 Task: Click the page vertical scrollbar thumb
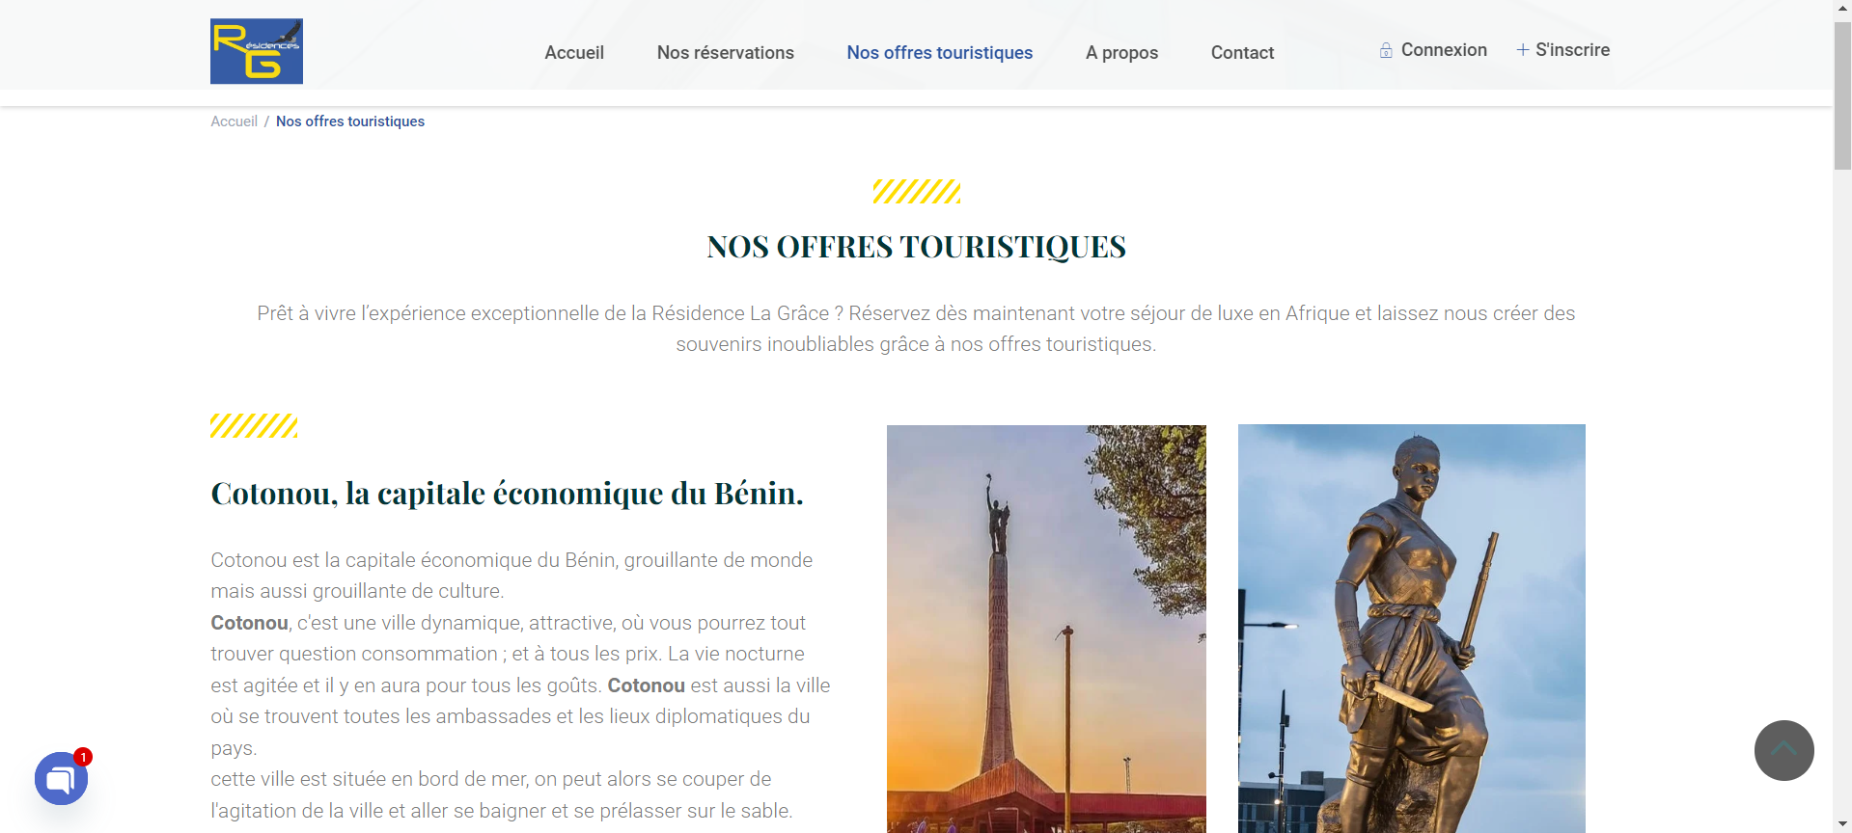click(1842, 94)
